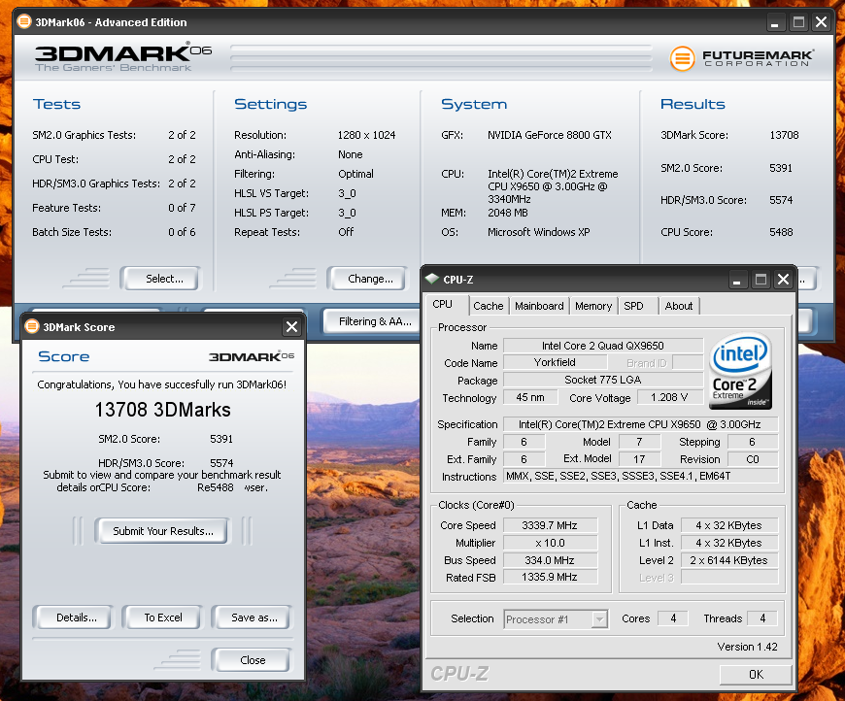Minimize the CPU-Z window

click(x=736, y=280)
